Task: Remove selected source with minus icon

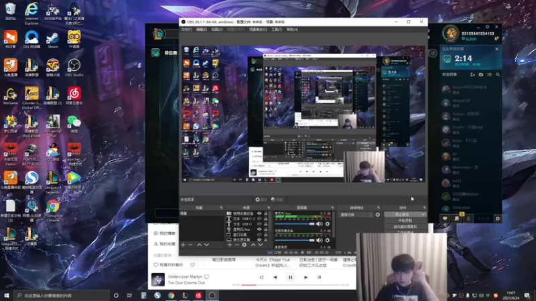Action: click(237, 245)
